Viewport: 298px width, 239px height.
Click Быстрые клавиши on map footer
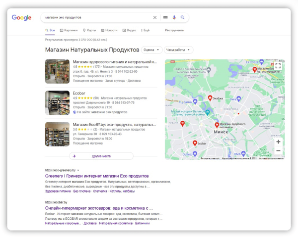coord(210,158)
